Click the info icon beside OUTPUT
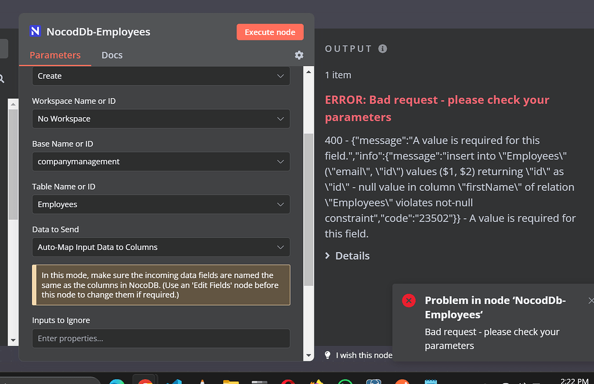The height and width of the screenshot is (384, 594). 382,49
